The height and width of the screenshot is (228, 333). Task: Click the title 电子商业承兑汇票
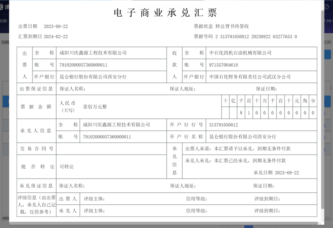[165, 12]
